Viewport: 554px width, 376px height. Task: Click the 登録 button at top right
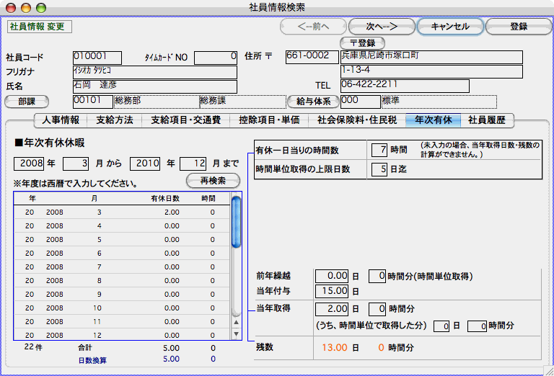[x=519, y=27]
